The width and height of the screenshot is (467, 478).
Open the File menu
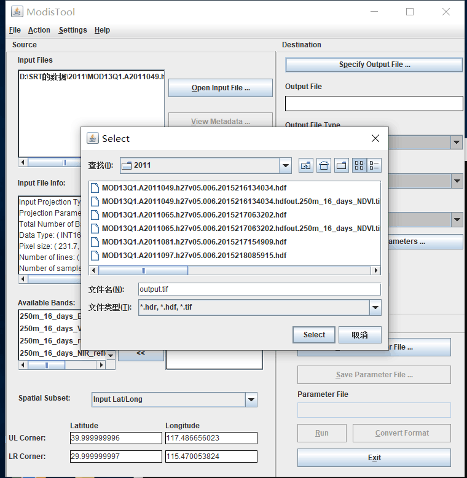pos(15,30)
